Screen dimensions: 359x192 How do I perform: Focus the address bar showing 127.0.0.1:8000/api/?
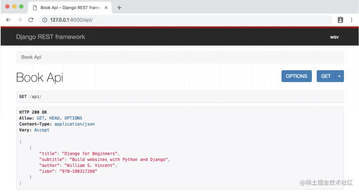[185, 20]
